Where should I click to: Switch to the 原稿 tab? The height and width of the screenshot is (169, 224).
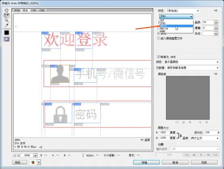(x=17, y=10)
